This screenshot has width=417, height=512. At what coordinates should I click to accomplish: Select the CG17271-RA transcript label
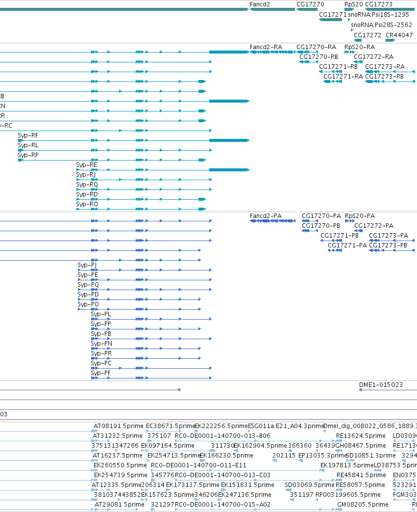(343, 77)
